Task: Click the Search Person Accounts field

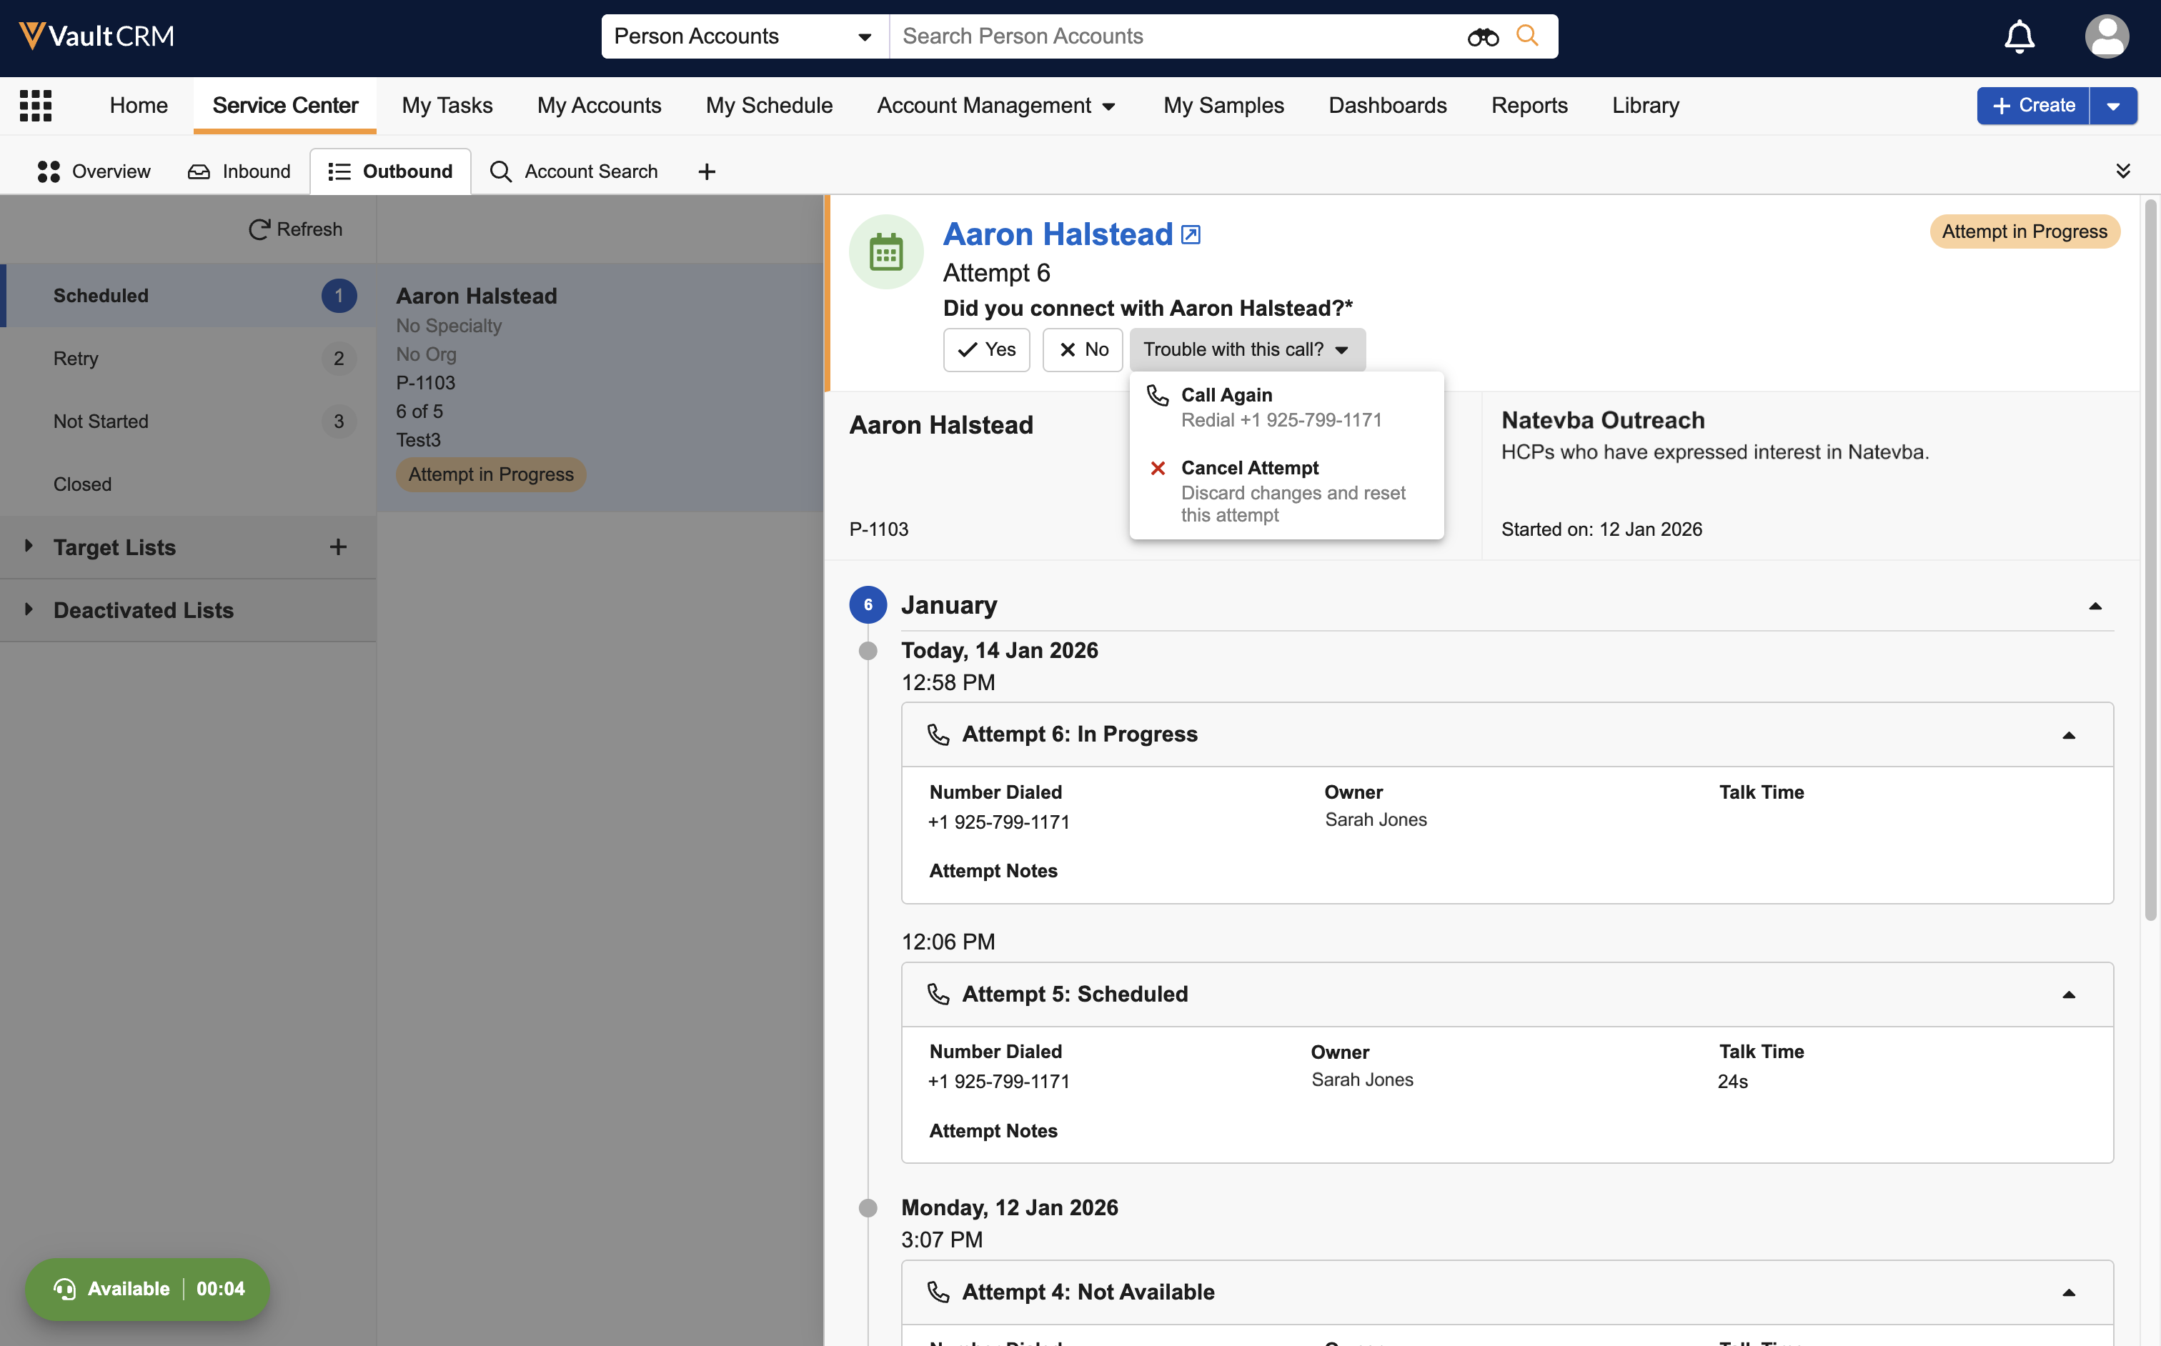Action: [1176, 36]
